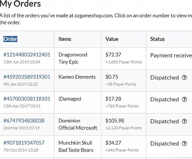Open order #121448032412401
This screenshot has width=192, height=159.
click(27, 54)
